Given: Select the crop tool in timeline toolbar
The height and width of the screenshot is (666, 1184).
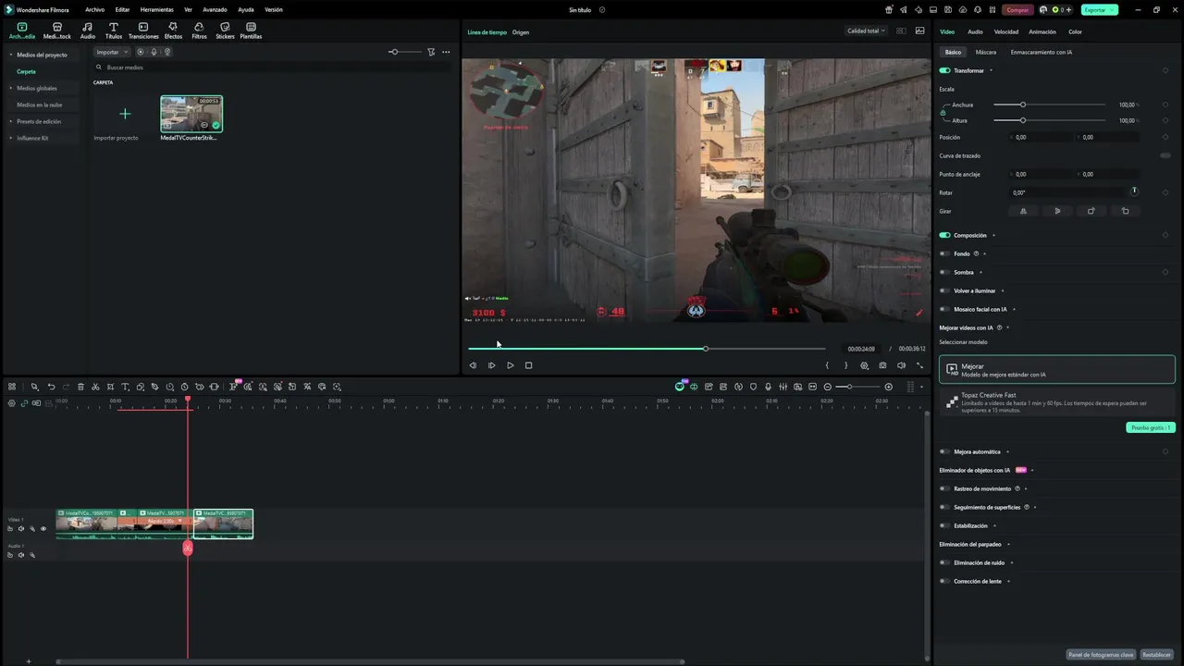Looking at the screenshot, I should pos(110,387).
